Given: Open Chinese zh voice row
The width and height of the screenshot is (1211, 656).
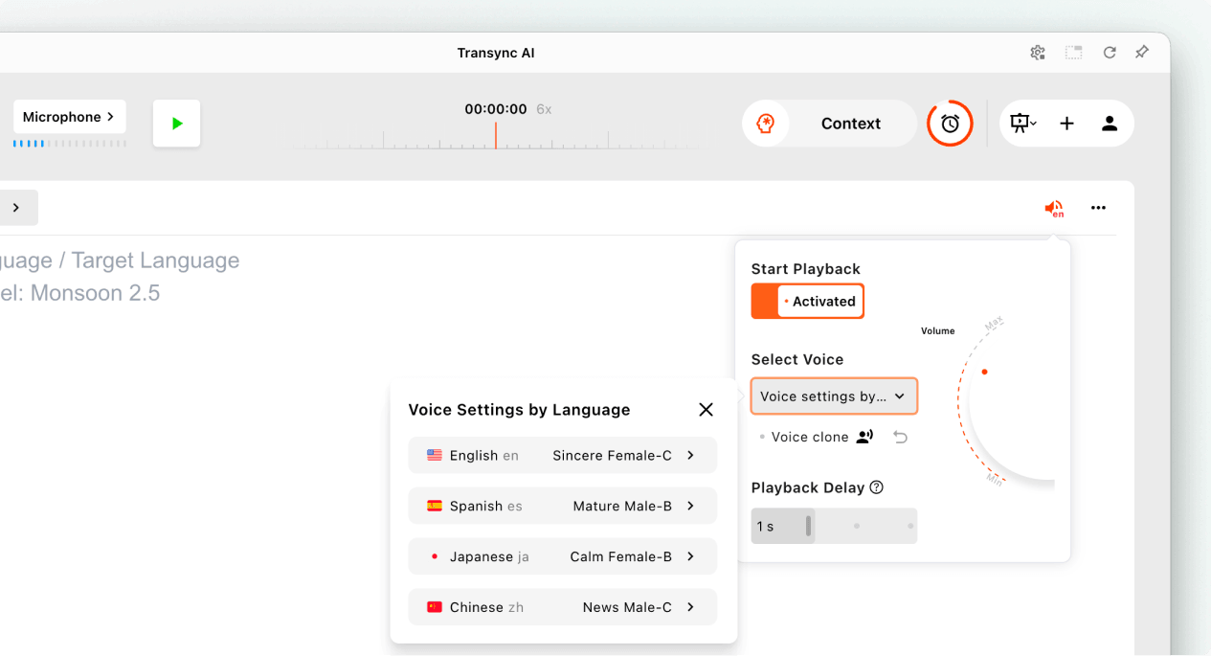Looking at the screenshot, I should click(562, 607).
